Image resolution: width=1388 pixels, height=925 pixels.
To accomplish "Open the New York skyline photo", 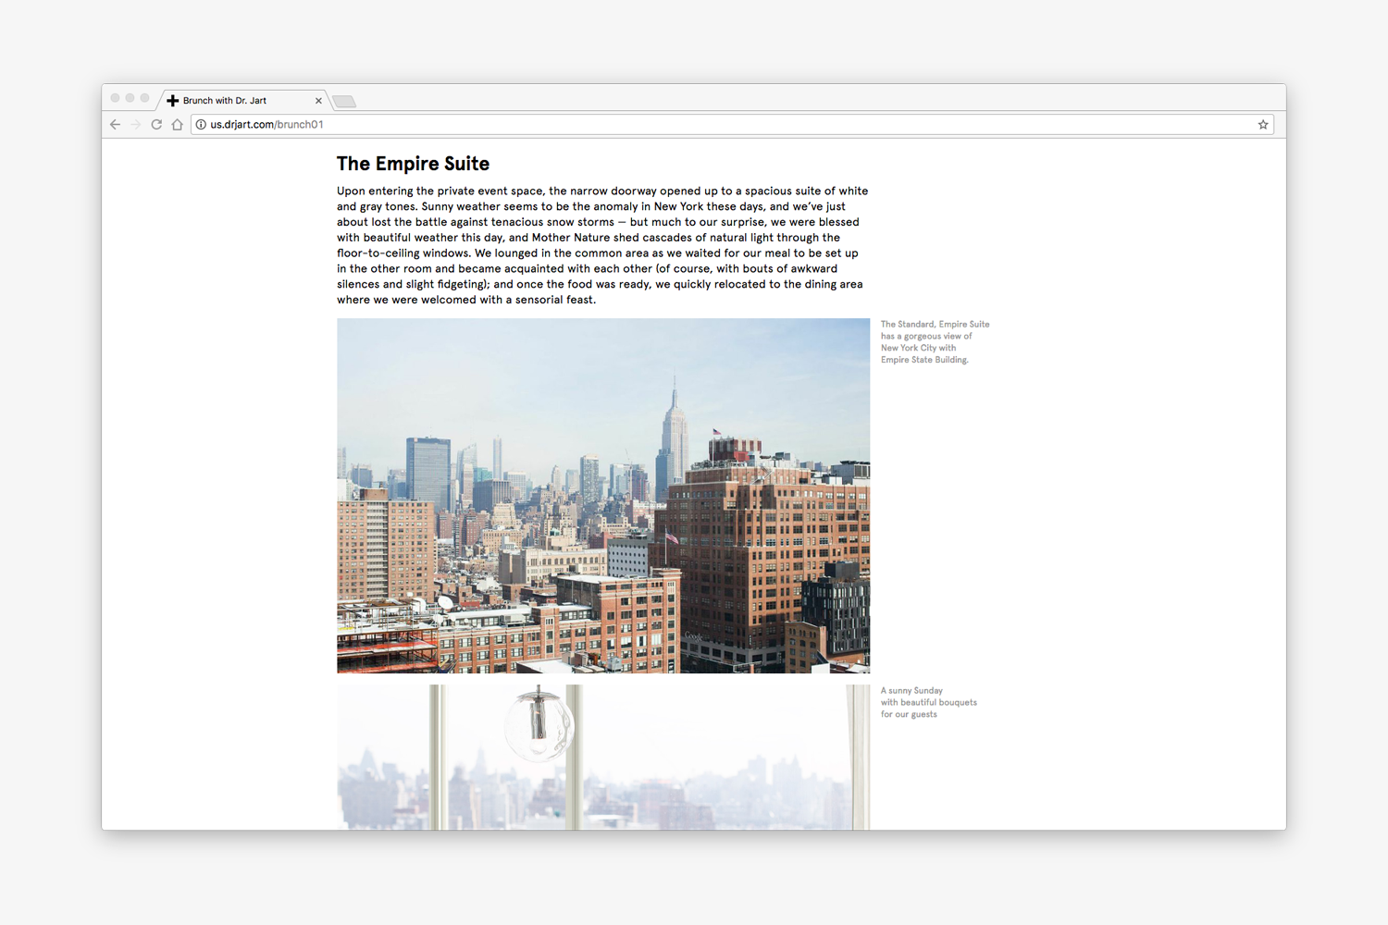I will [x=603, y=496].
